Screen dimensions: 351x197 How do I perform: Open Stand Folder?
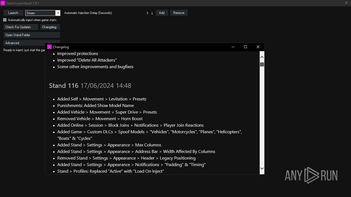32,35
